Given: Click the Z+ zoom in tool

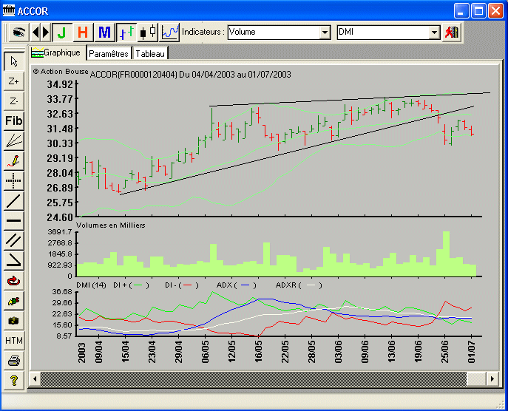Looking at the screenshot, I should 13,81.
